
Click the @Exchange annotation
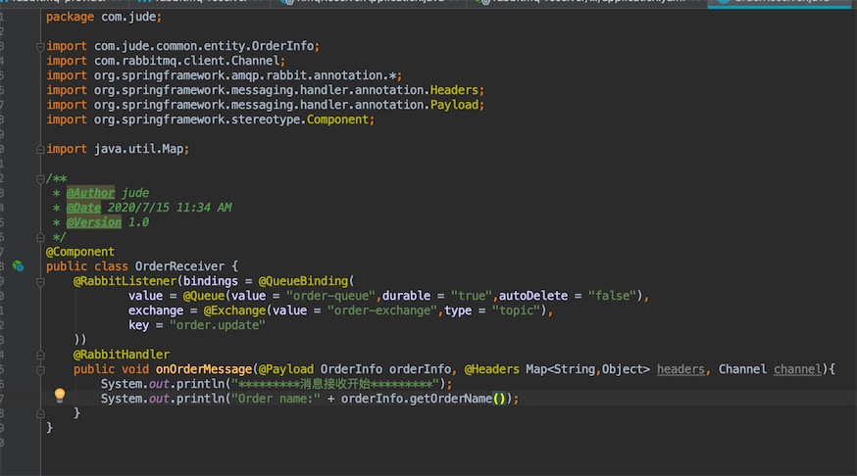coord(234,310)
